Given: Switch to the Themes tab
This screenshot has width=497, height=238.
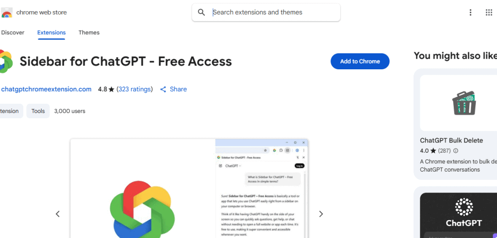Looking at the screenshot, I should tap(89, 32).
